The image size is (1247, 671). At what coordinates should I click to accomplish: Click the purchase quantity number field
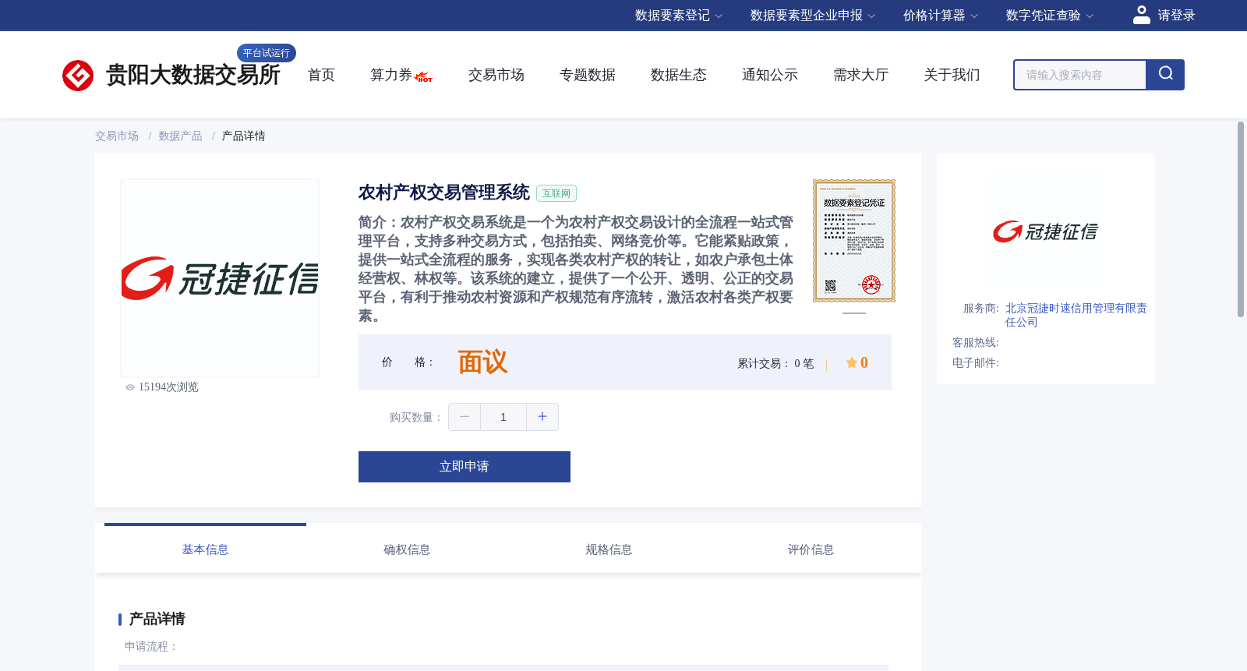tap(503, 417)
